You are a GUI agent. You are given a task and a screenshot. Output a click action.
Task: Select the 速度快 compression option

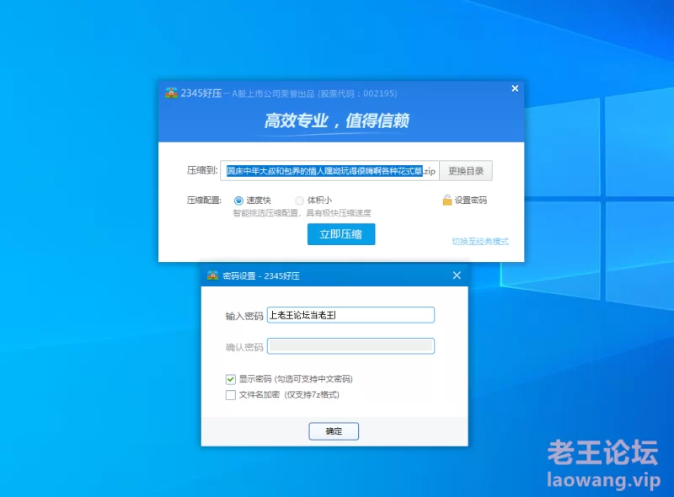[238, 200]
